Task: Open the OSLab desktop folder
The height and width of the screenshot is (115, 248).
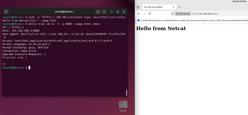Action: [x=123, y=106]
